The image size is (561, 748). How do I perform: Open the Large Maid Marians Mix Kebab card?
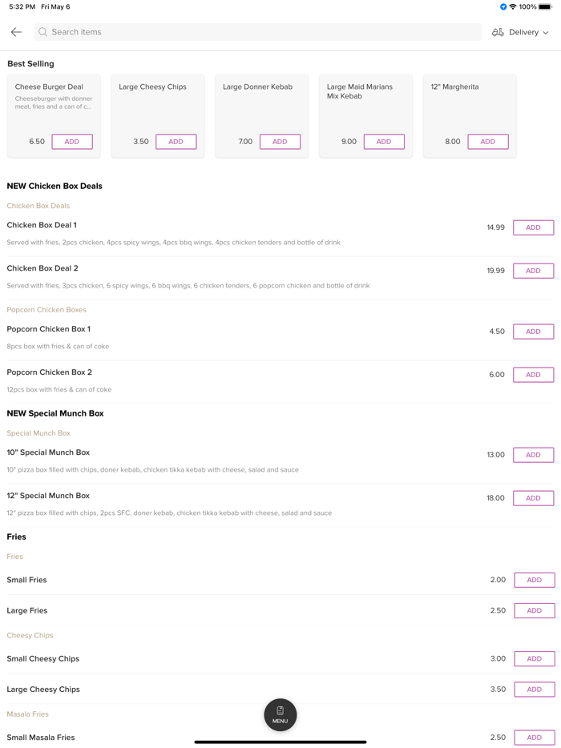point(365,104)
